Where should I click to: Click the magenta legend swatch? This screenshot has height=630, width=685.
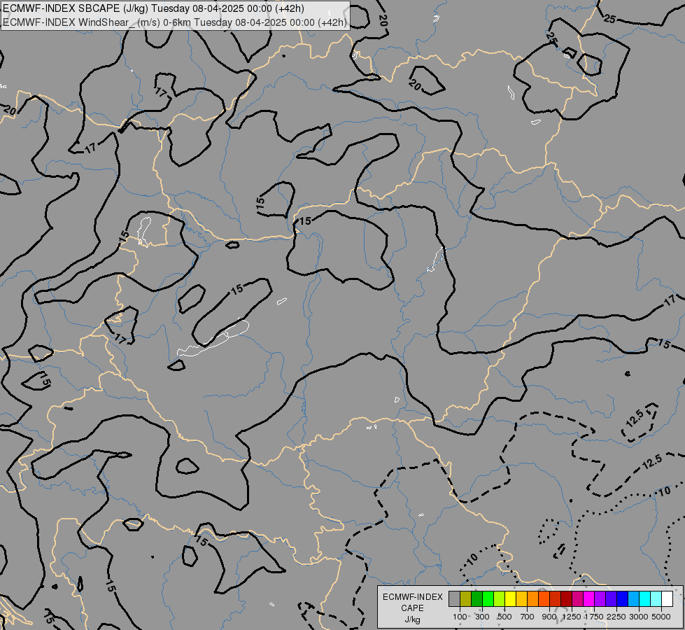pos(589,598)
